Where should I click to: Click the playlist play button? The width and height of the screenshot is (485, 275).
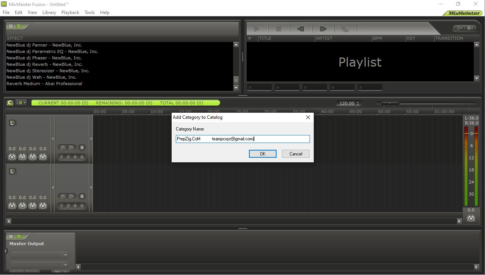point(257,29)
